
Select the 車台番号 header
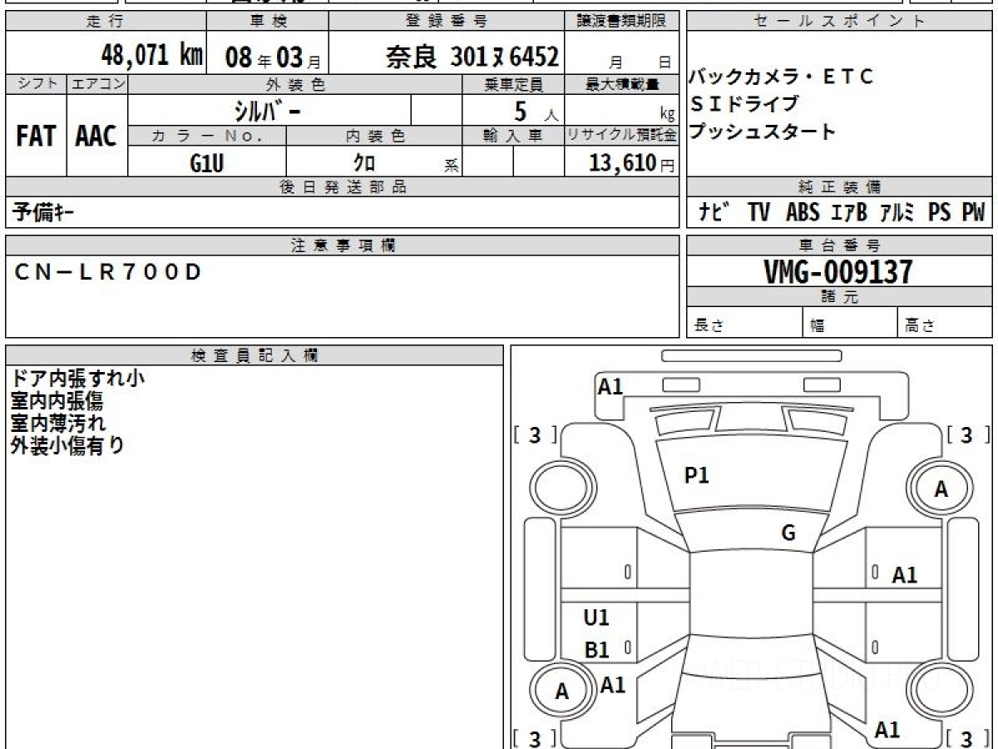(839, 245)
